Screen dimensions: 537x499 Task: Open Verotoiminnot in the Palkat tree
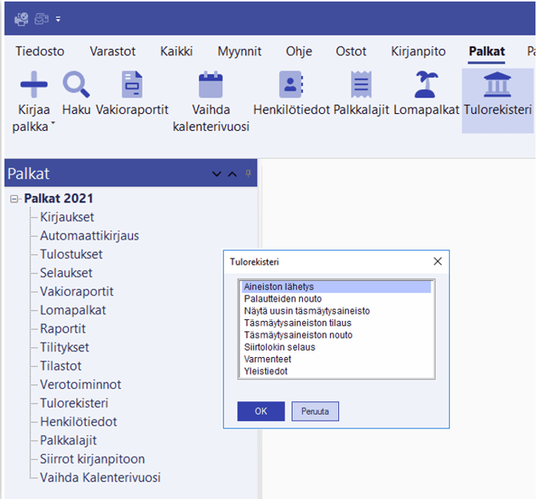[x=80, y=384]
